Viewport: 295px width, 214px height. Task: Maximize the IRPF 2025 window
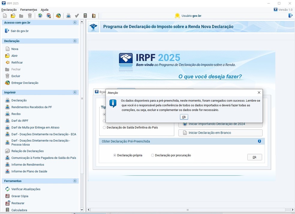pyautogui.click(x=279, y=3)
